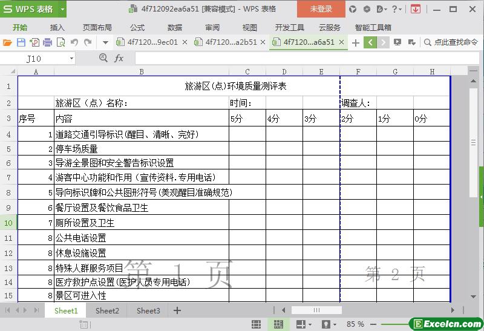The image size is (484, 331).
Task: Switch to document tab 4f7120...a2b51
Action: click(x=227, y=42)
